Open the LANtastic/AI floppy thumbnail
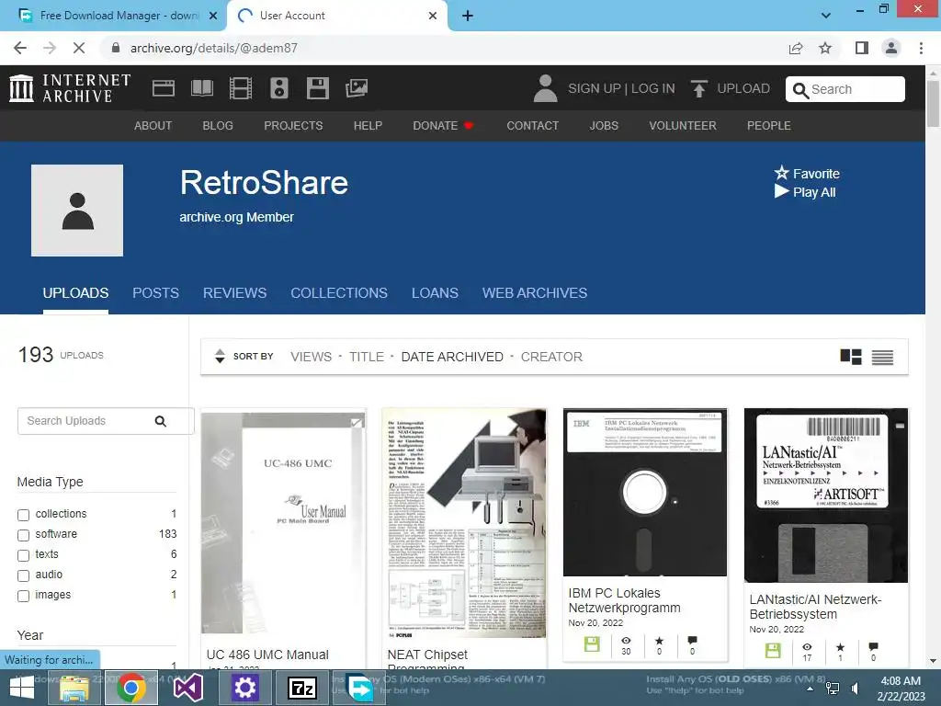 (826, 495)
